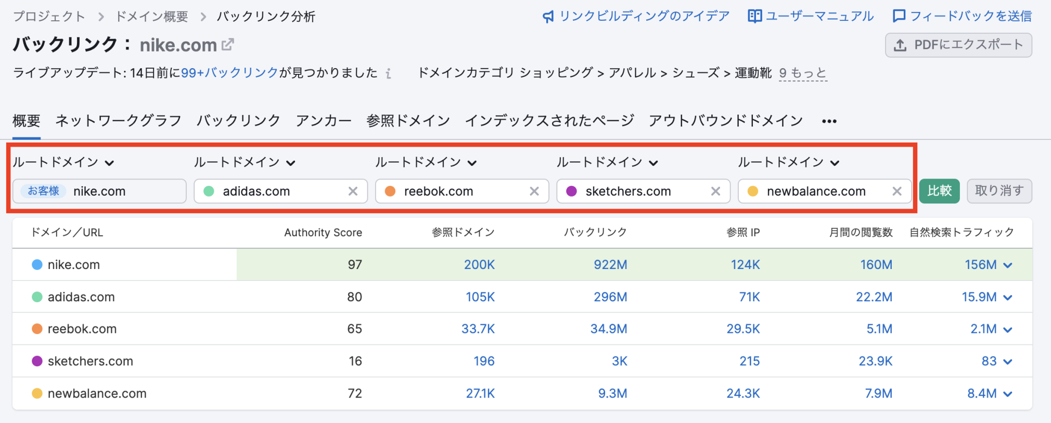Go to プロジェクト breadcrumb
This screenshot has height=423, width=1051.
point(49,17)
